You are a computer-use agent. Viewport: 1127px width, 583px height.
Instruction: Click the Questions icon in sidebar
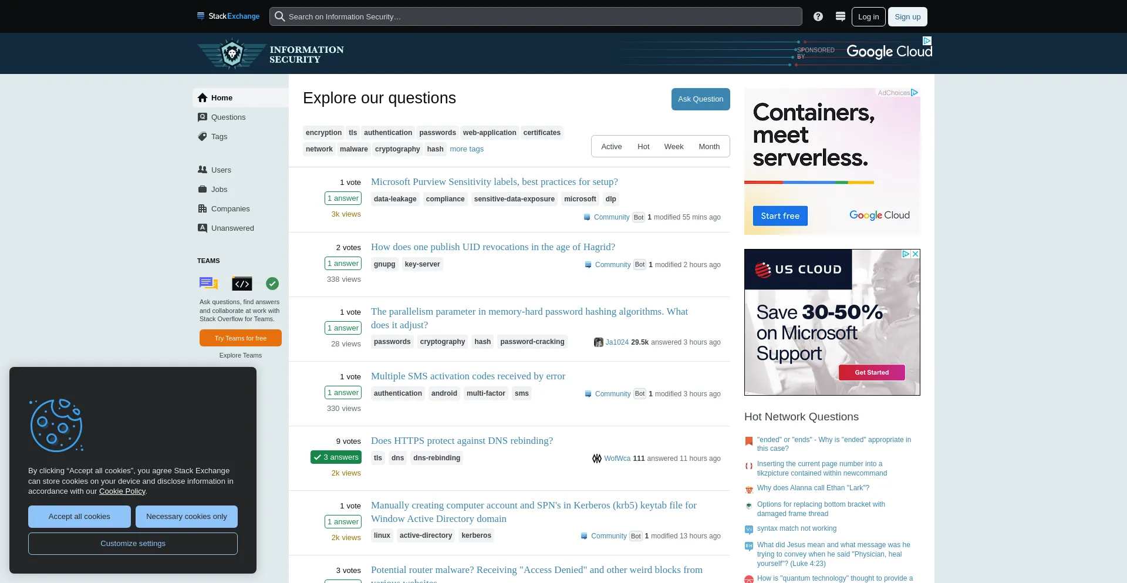pyautogui.click(x=203, y=117)
